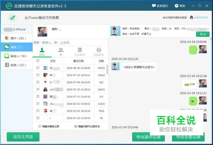Image resolution: width=213 pixels, height=145 pixels.
Task: Click the count 162 cell
Action: point(101,82)
